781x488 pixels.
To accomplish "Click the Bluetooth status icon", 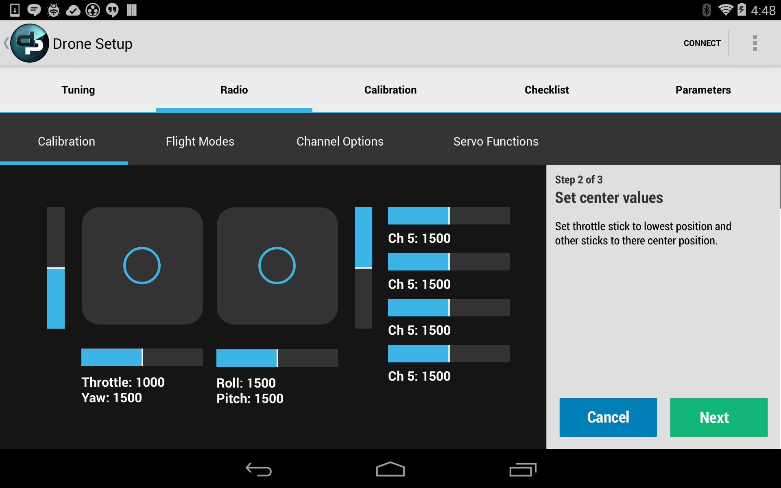I will (705, 10).
